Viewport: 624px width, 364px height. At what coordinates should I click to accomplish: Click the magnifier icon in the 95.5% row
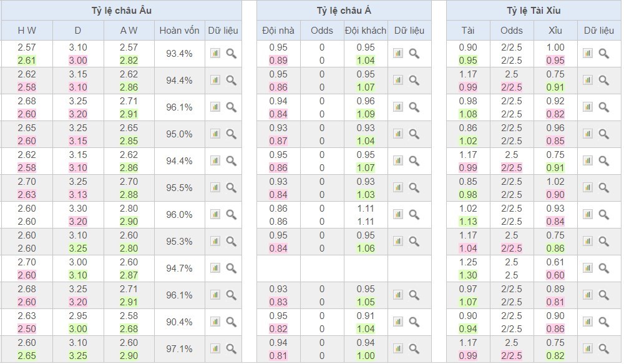tap(231, 188)
